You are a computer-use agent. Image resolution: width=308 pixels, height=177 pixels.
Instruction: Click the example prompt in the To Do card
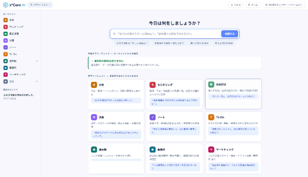(233, 131)
